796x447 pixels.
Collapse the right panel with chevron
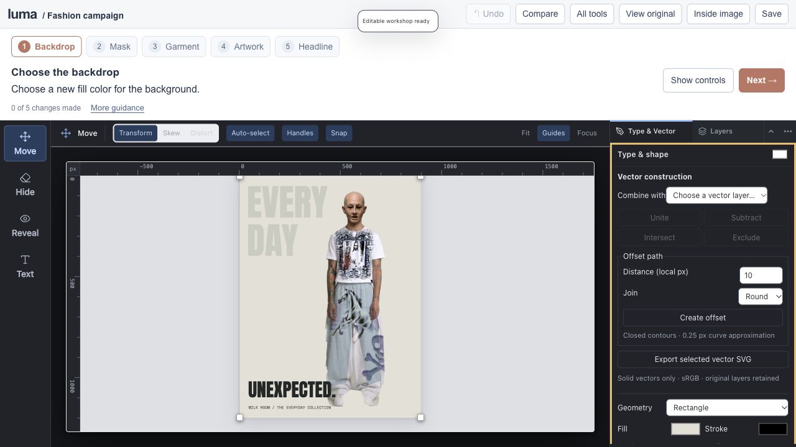point(771,131)
